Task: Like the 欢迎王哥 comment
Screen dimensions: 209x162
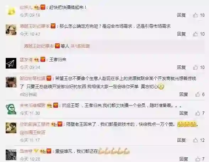Action: [x=198, y=113]
